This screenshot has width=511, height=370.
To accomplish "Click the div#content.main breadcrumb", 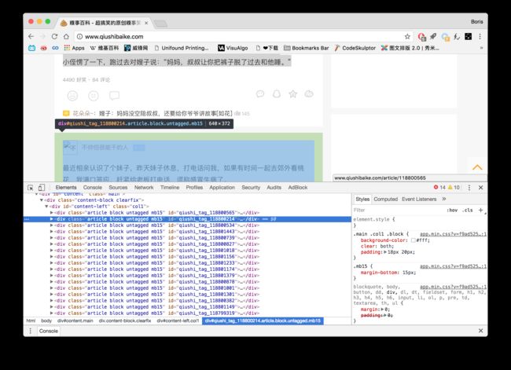I will tap(75, 321).
